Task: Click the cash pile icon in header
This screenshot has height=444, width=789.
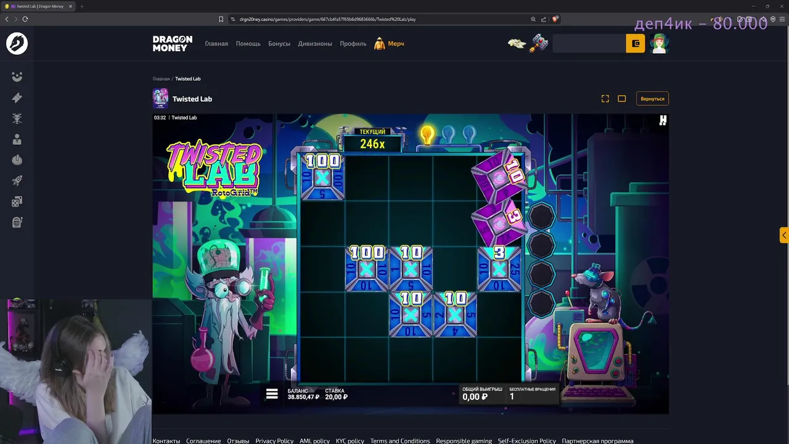Action: [517, 43]
